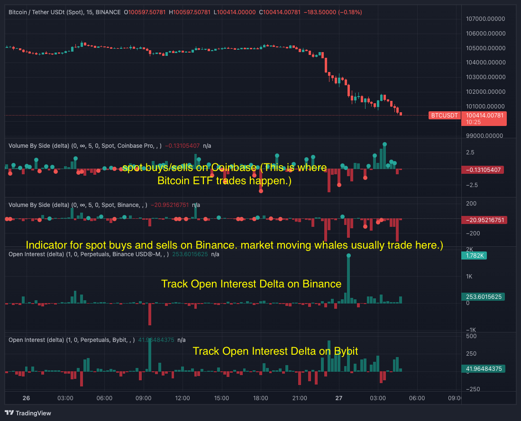Click the TradingView logo
Viewport: 521px width, 421px height.
click(28, 413)
